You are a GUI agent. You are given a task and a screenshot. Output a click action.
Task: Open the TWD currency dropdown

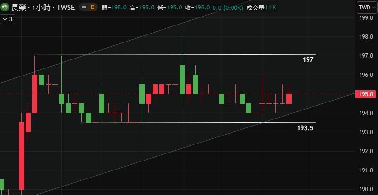click(x=366, y=8)
